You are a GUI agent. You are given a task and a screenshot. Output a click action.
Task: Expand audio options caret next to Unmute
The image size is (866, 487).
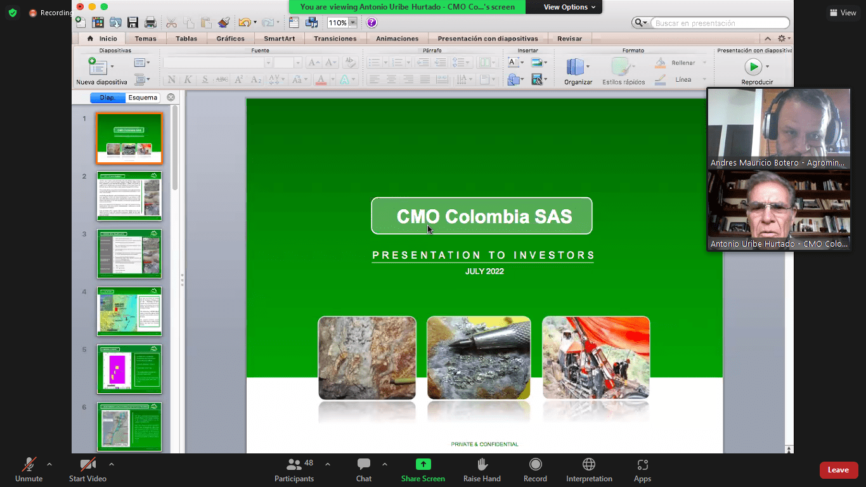point(49,464)
